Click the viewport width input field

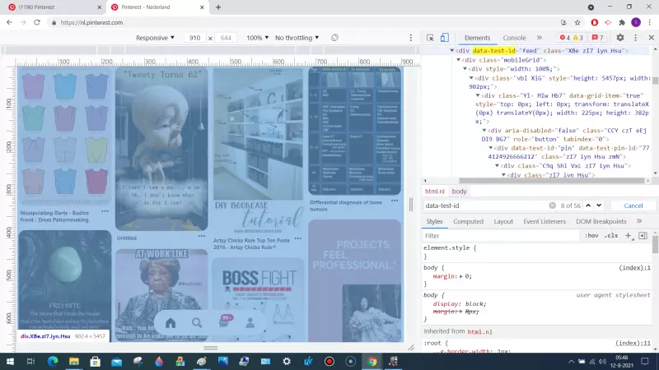[x=194, y=38]
